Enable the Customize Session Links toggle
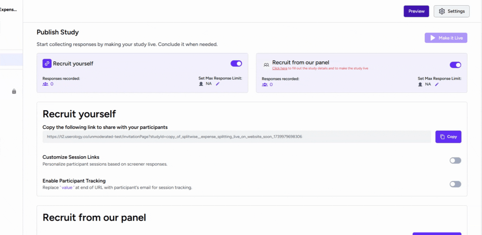Image resolution: width=482 pixels, height=235 pixels. tap(455, 160)
